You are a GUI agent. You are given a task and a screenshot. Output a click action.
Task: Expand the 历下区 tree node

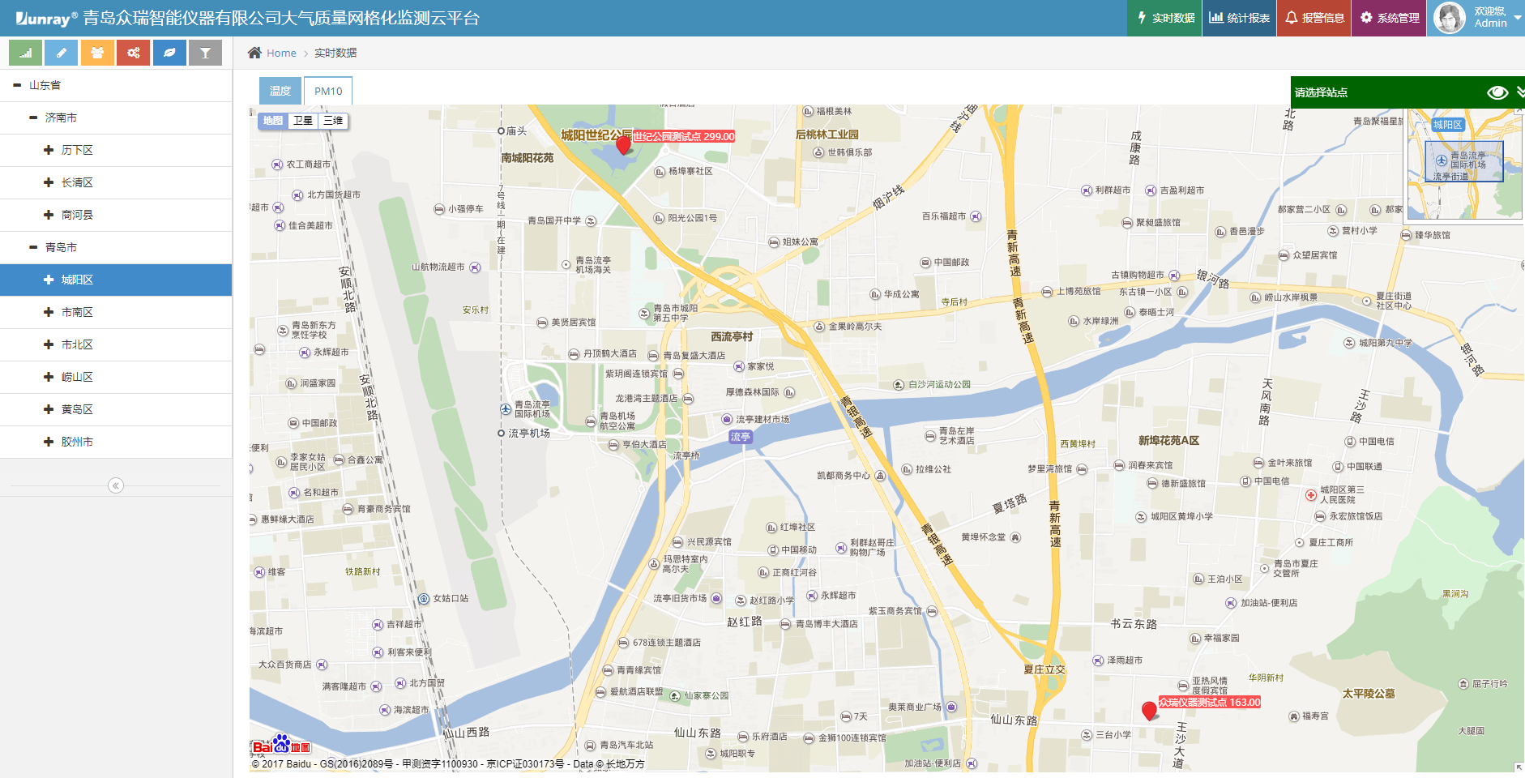pyautogui.click(x=49, y=150)
